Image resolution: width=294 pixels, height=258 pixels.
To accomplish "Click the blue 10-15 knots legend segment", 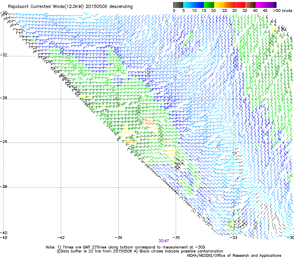I will (199, 5).
